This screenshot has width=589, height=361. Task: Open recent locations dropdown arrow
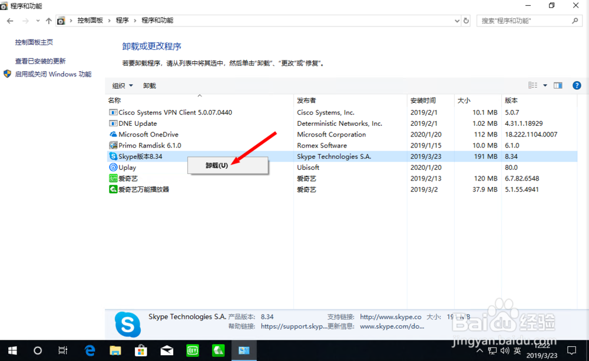point(38,21)
